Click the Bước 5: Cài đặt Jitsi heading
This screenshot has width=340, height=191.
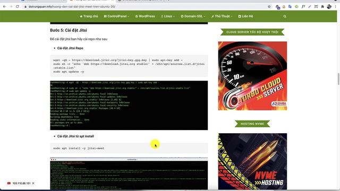tap(69, 30)
